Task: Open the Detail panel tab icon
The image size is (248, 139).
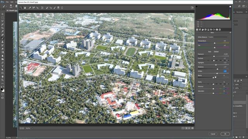Action: [203, 30]
